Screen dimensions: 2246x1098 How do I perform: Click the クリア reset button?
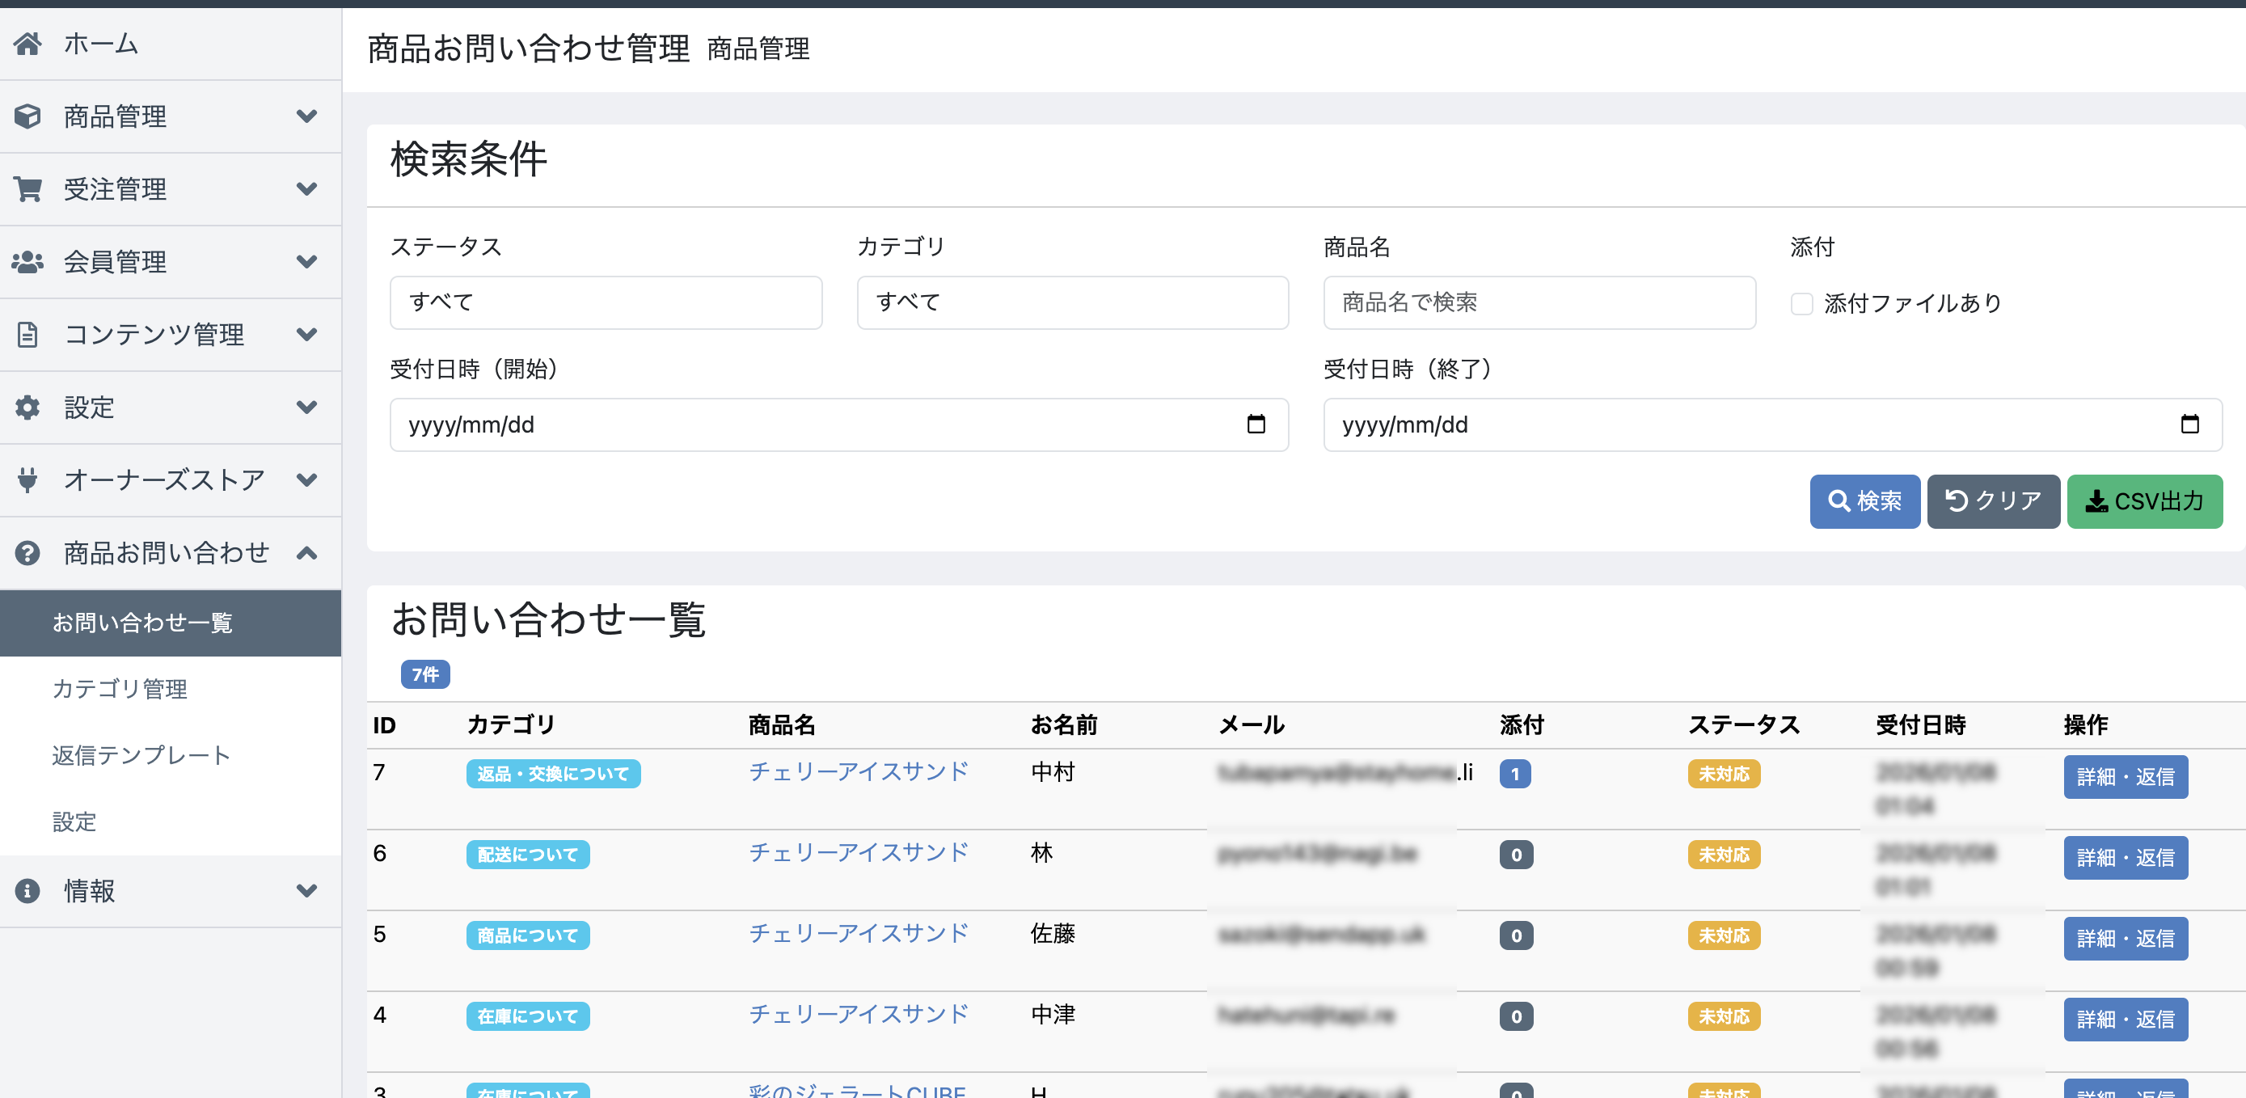pyautogui.click(x=1993, y=501)
